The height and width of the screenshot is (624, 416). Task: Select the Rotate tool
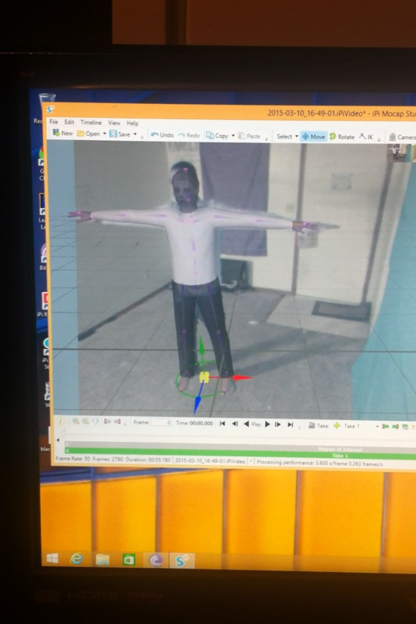[342, 136]
